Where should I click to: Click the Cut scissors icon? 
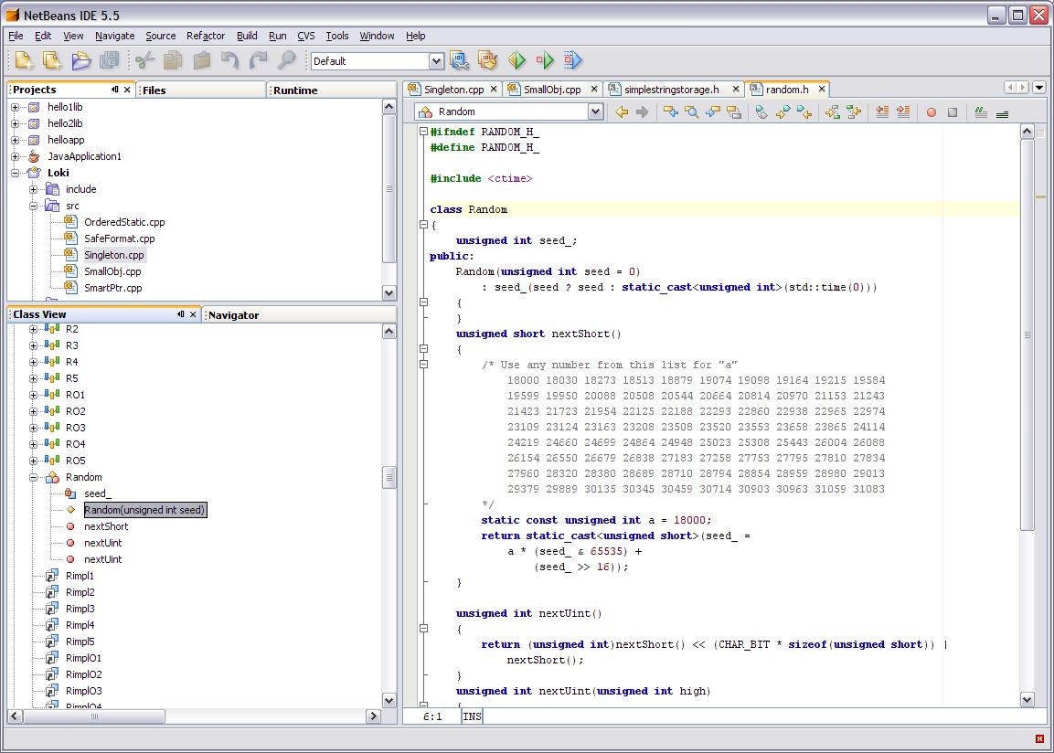click(144, 60)
